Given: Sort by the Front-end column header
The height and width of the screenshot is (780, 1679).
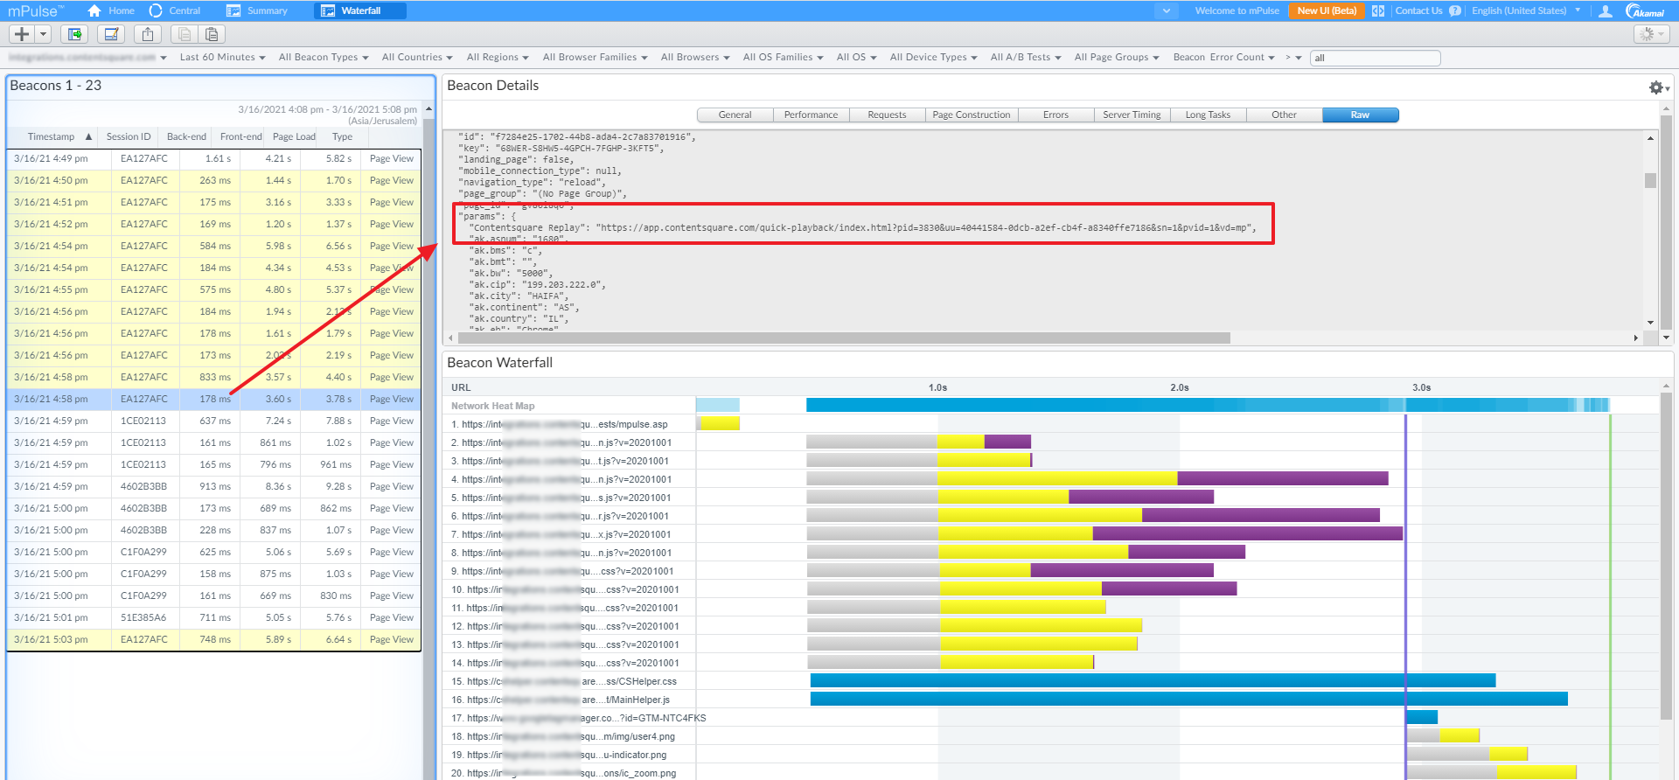Looking at the screenshot, I should click(240, 136).
